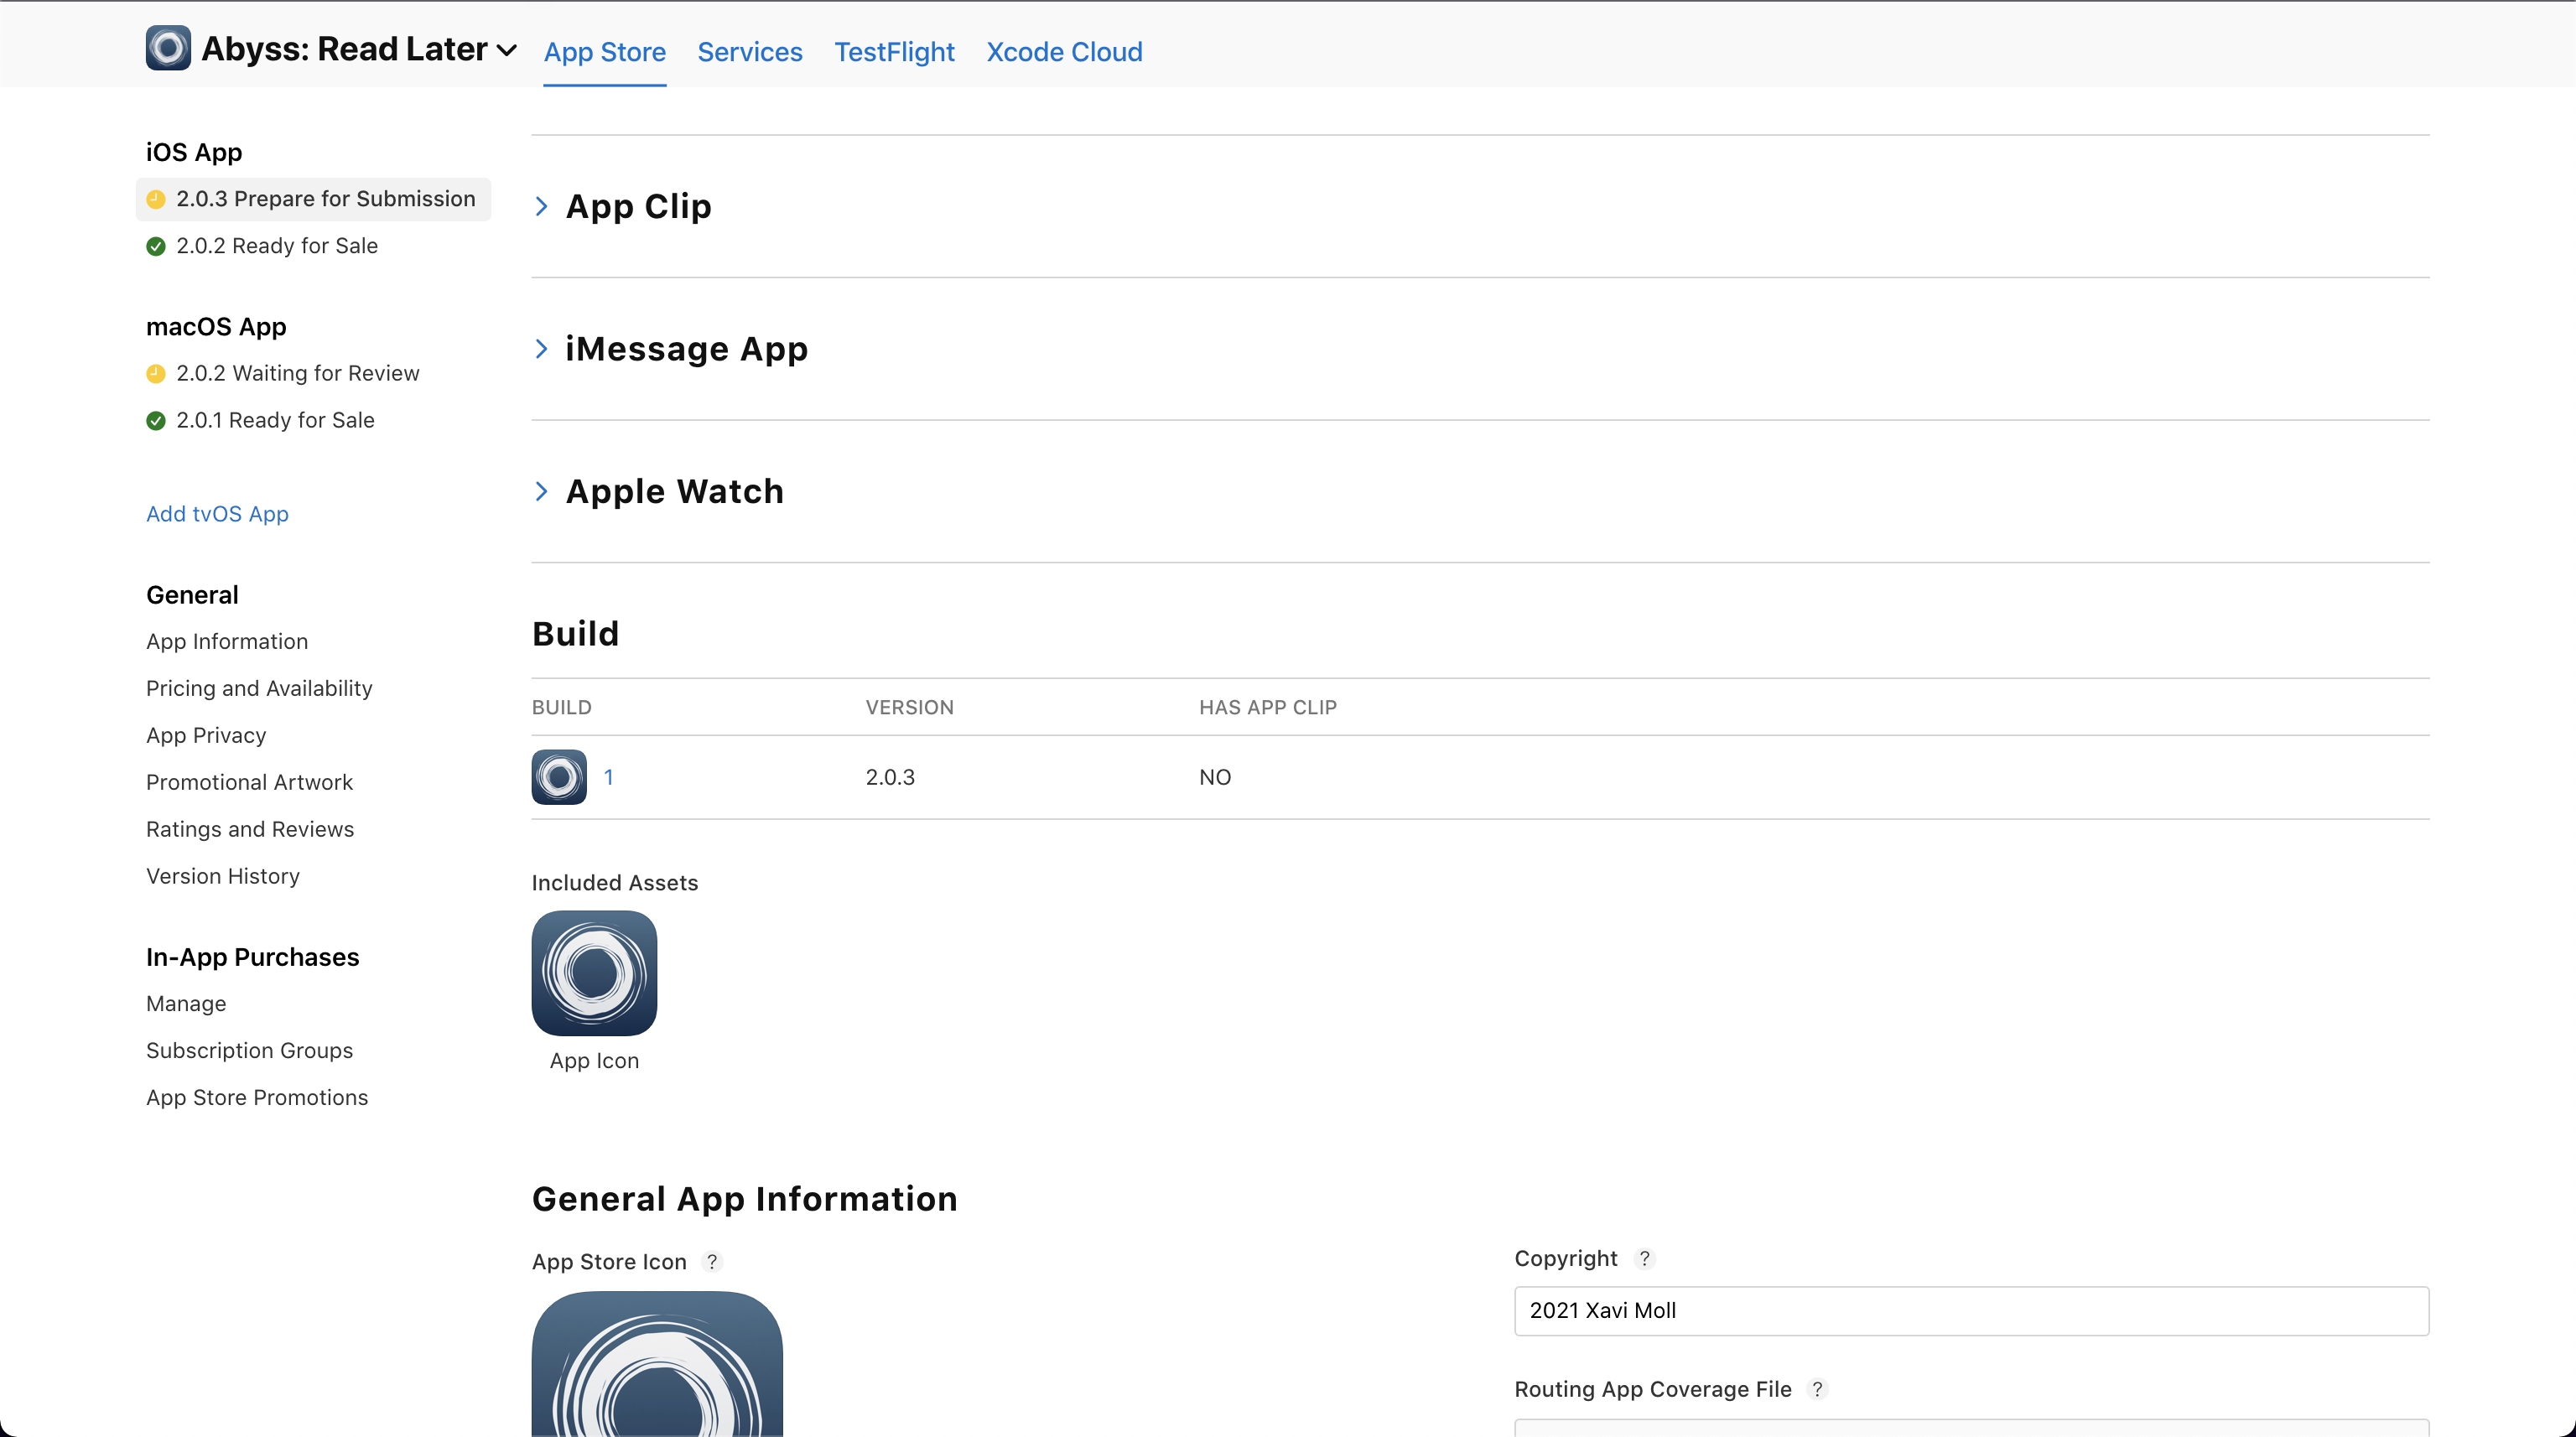Click the yellow status icon for iOS 2.0.3

click(156, 199)
